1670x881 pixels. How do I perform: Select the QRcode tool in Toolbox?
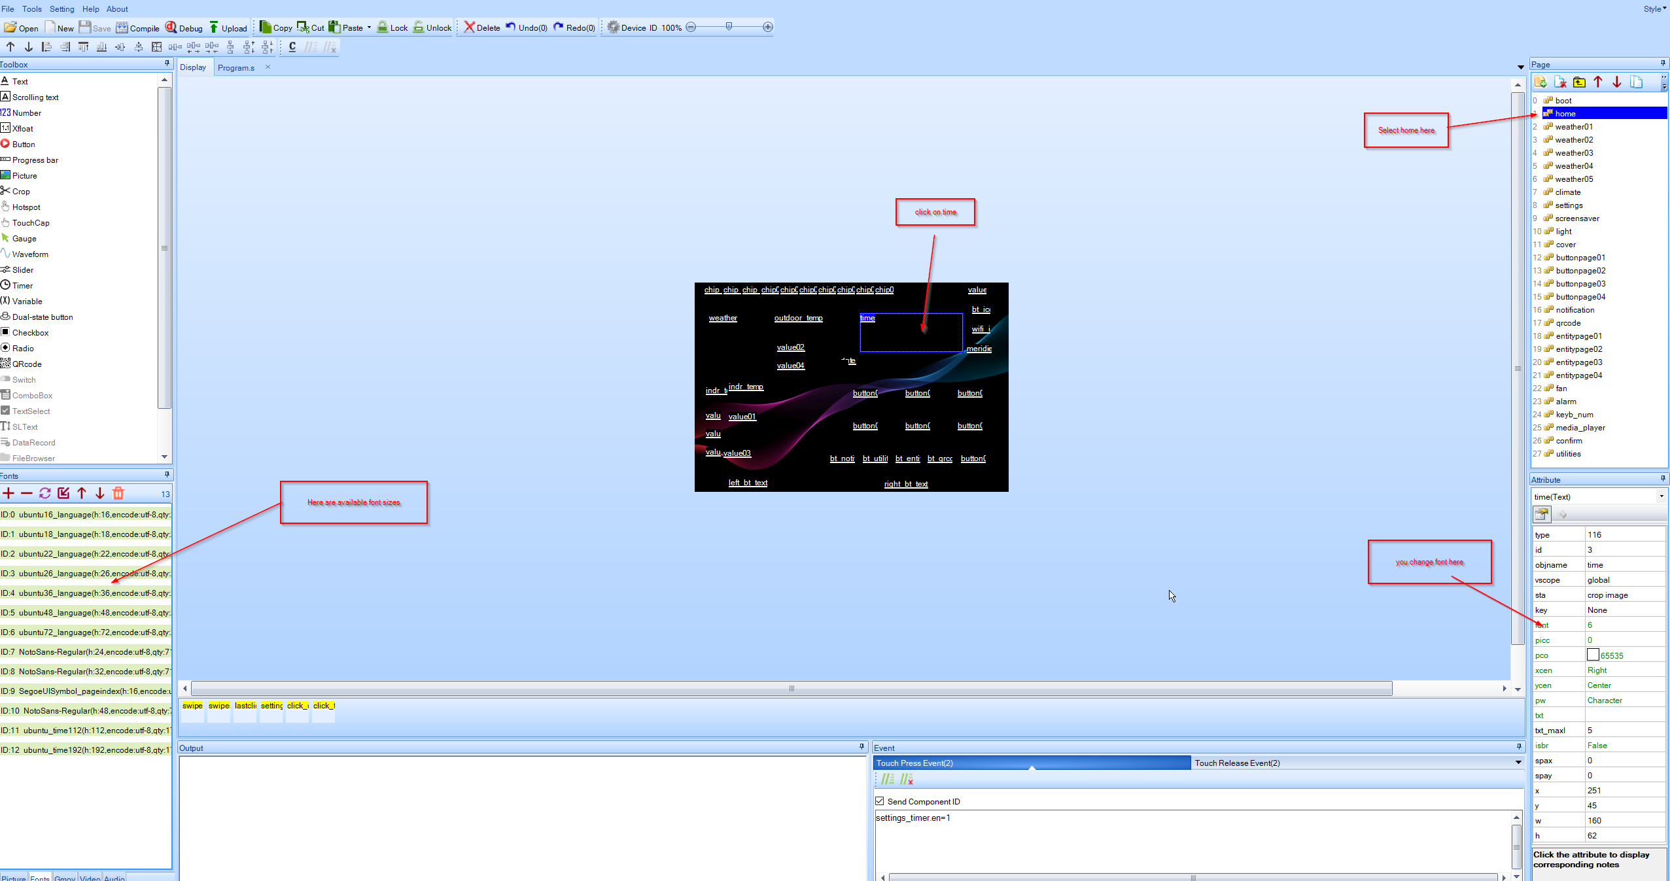pyautogui.click(x=26, y=364)
